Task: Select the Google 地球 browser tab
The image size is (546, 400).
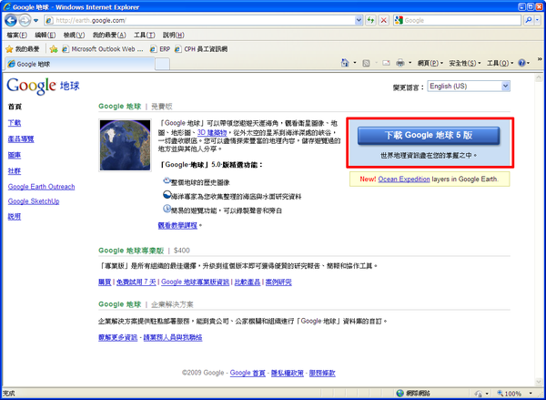Action: pos(79,64)
